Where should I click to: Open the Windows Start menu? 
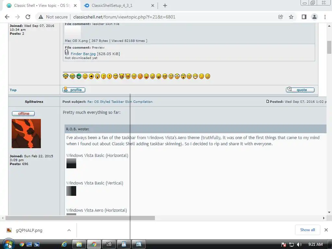pos(8,244)
